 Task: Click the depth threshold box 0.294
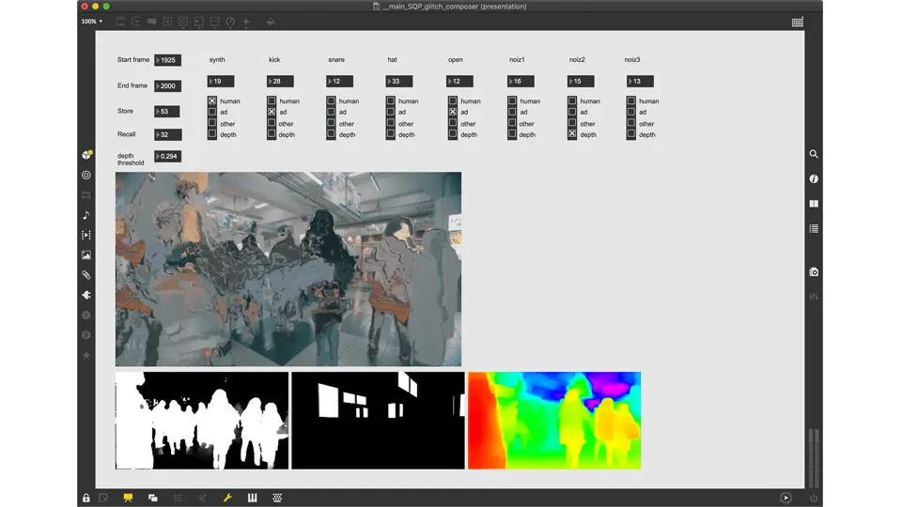pyautogui.click(x=167, y=157)
